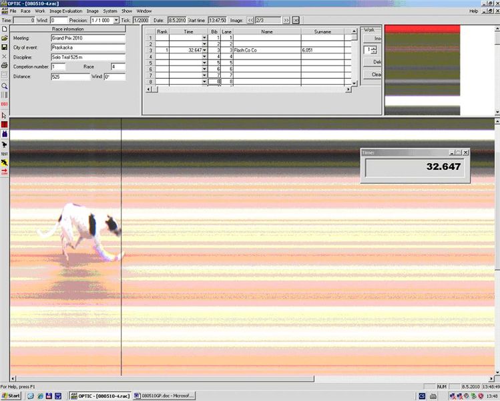Click the CS language indicator in tray

click(422, 396)
